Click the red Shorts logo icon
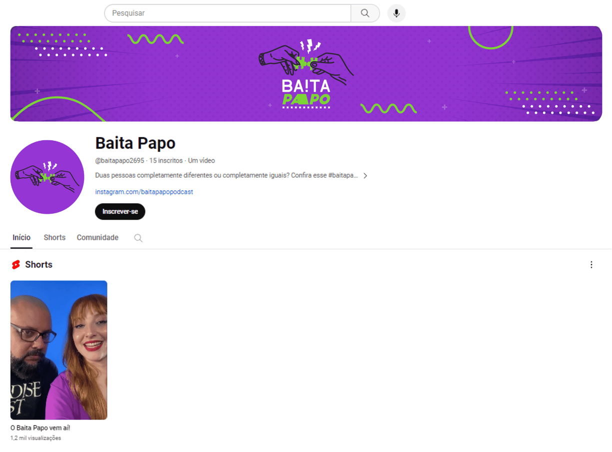Viewport: 612px width, 452px height. (16, 265)
